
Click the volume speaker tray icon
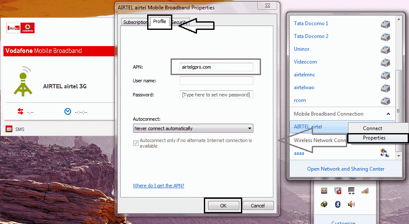351,204
